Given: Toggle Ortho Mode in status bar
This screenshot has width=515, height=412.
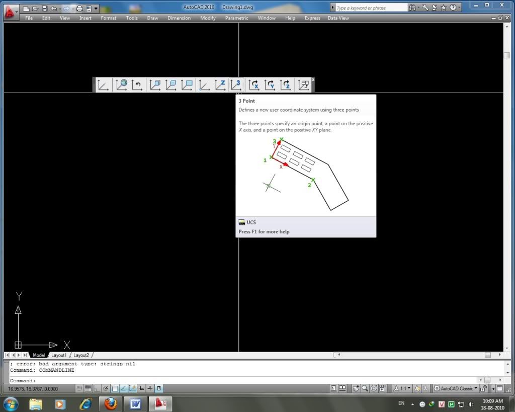Looking at the screenshot, I should [x=97, y=388].
